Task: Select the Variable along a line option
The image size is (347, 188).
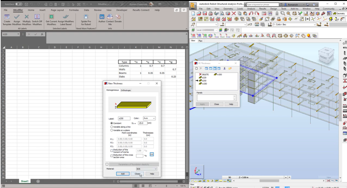Action: [x=112, y=127]
